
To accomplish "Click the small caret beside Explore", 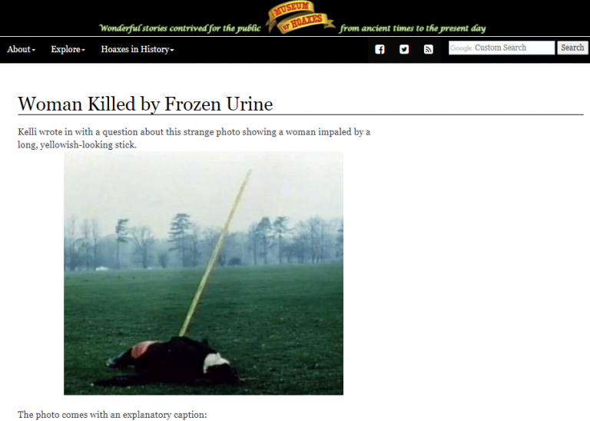I will click(x=83, y=50).
